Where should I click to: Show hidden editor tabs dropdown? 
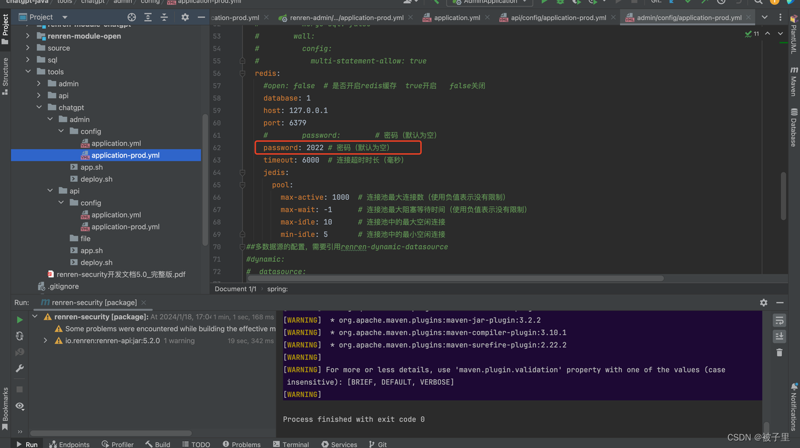pos(764,17)
